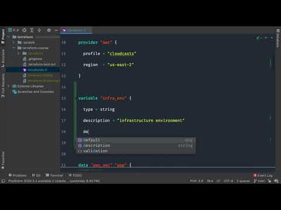Open the Pull Requests tool window tab
This screenshot has height=210, width=281.
click(3, 86)
